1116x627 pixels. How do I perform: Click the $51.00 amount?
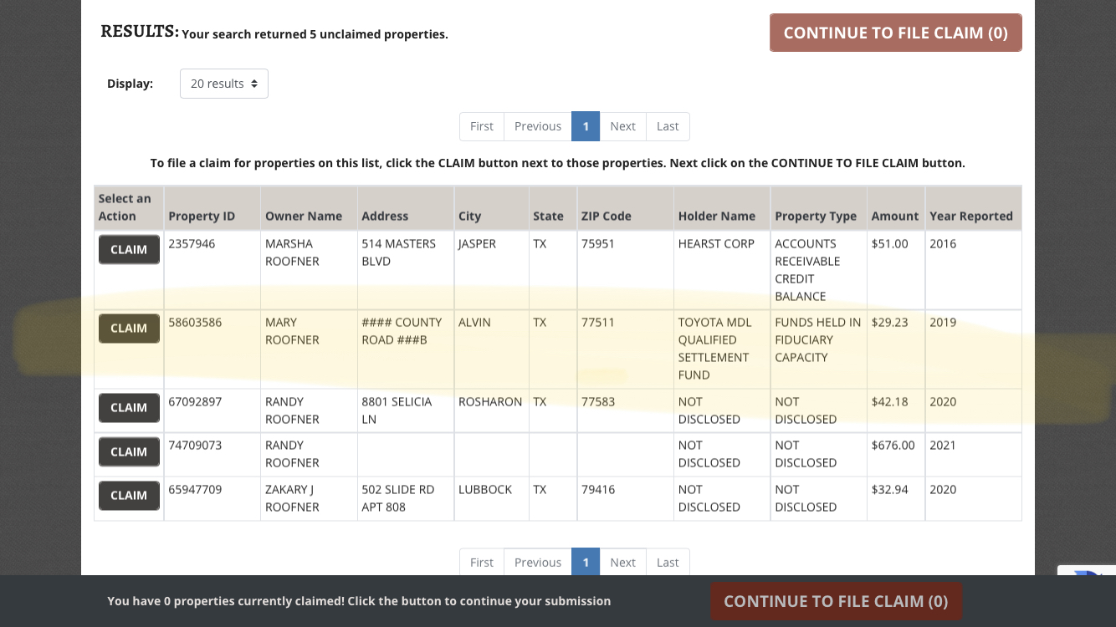coord(889,244)
